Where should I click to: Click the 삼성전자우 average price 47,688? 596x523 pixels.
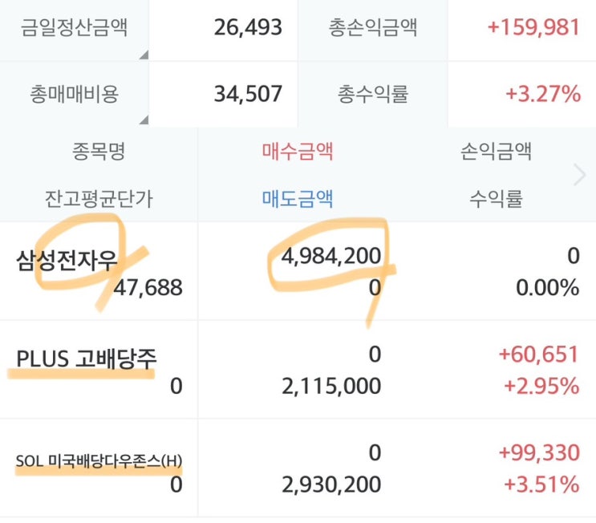coord(150,287)
